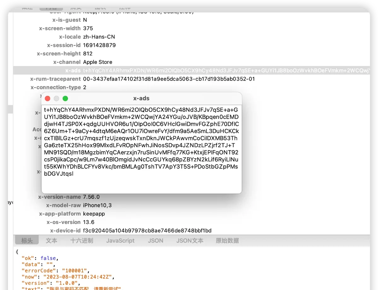Click inside the x-ads value text area
The width and height of the screenshot is (378, 290).
(x=141, y=149)
